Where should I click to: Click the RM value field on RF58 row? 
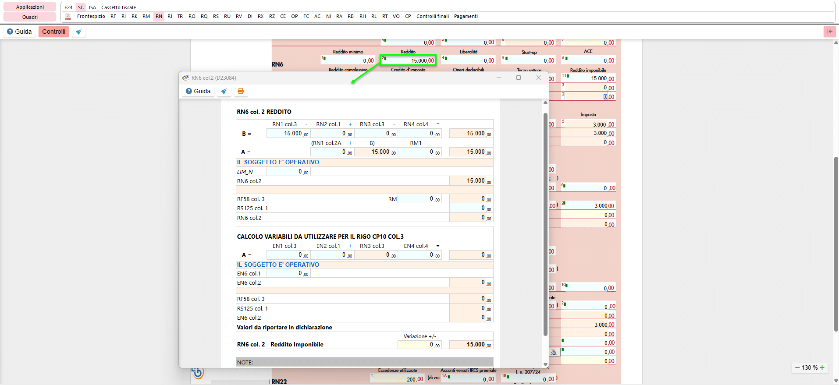[x=419, y=199]
